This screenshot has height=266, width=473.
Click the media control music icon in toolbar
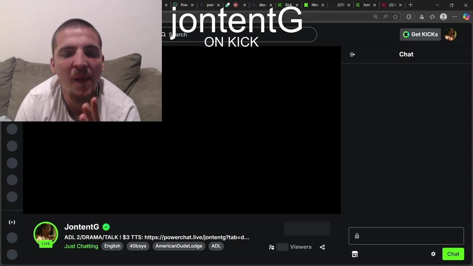422,17
